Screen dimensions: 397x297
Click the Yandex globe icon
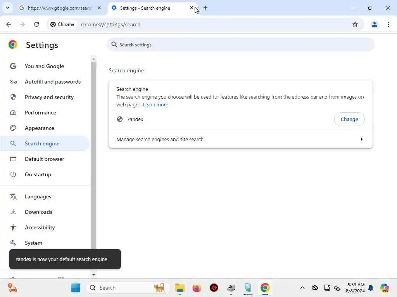120,119
